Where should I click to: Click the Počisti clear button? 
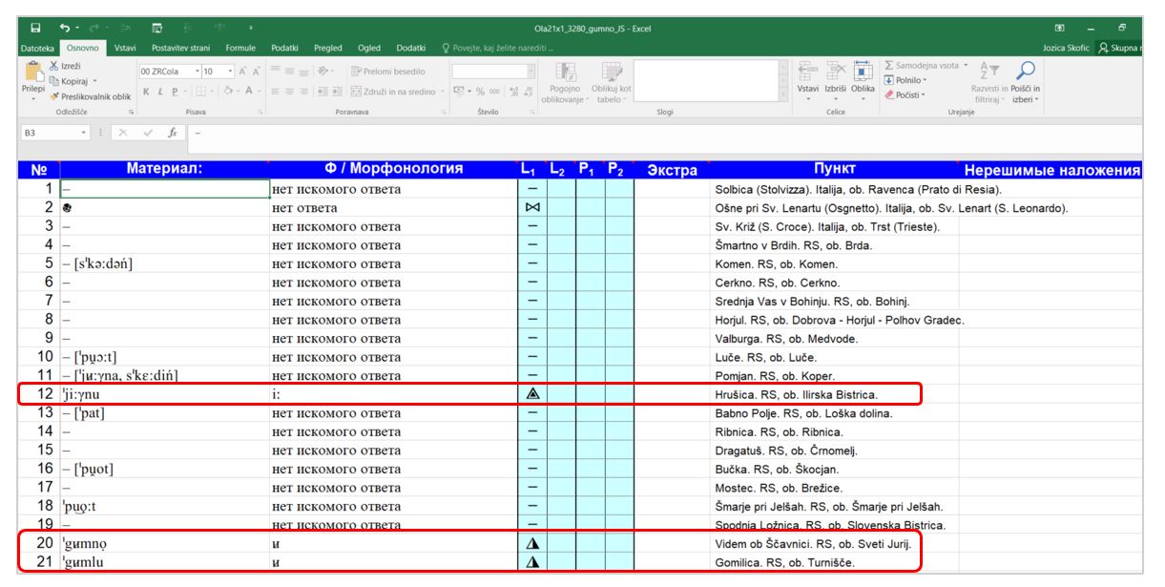click(904, 95)
